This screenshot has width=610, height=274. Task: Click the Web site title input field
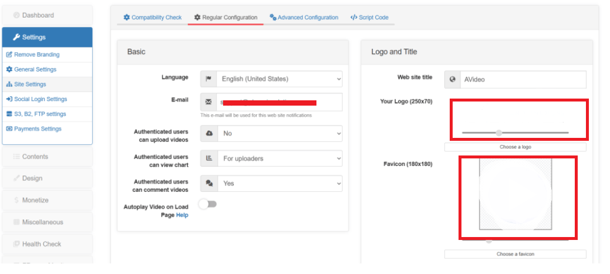pyautogui.click(x=523, y=79)
